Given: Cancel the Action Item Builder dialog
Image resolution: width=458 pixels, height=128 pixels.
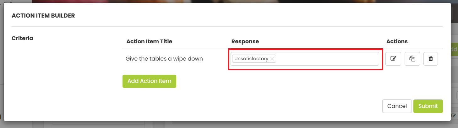Looking at the screenshot, I should tap(397, 106).
